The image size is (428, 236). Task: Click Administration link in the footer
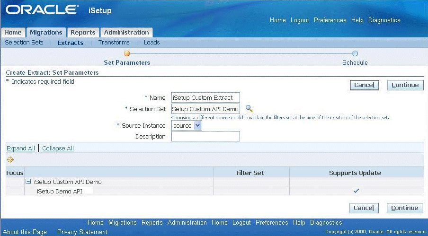point(187,223)
